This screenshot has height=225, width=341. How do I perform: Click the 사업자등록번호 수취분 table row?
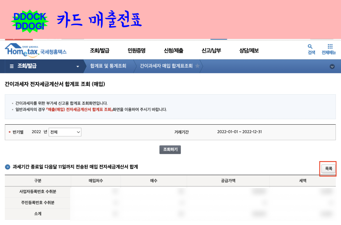pyautogui.click(x=37, y=192)
